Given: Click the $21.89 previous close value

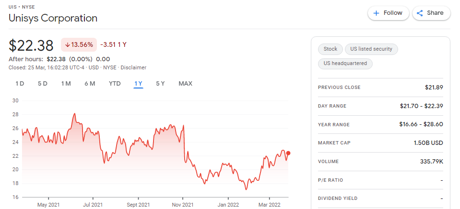Looking at the screenshot, I should tap(434, 88).
